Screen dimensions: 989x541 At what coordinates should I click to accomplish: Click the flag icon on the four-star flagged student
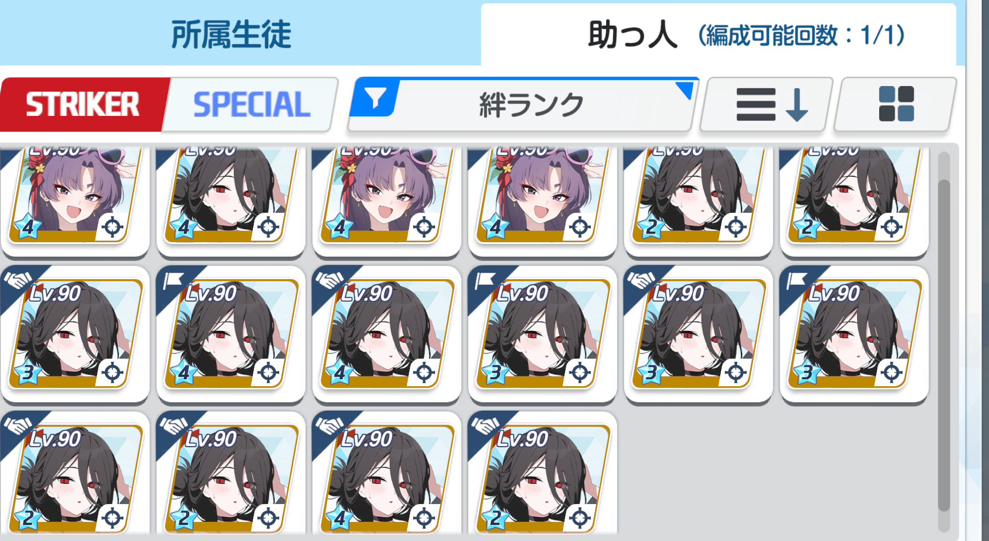pyautogui.click(x=173, y=281)
